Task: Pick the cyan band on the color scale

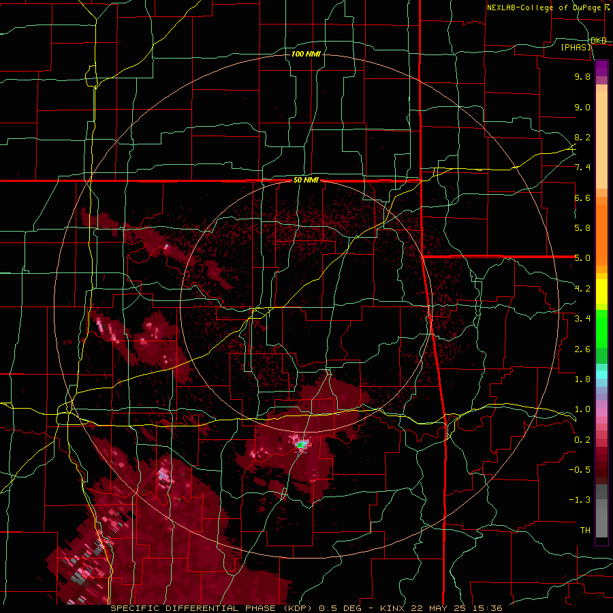Action: [601, 375]
